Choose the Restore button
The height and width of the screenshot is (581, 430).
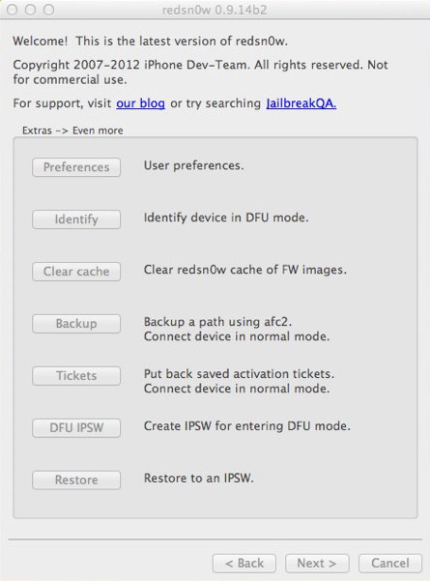[x=76, y=479]
